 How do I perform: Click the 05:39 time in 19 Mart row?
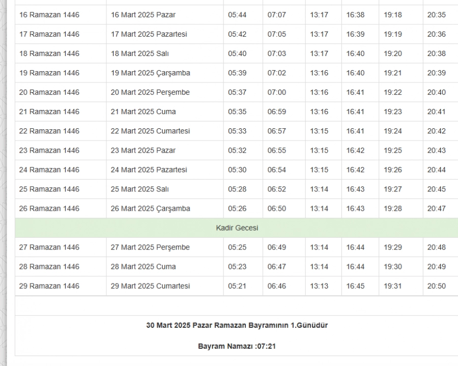coord(237,73)
